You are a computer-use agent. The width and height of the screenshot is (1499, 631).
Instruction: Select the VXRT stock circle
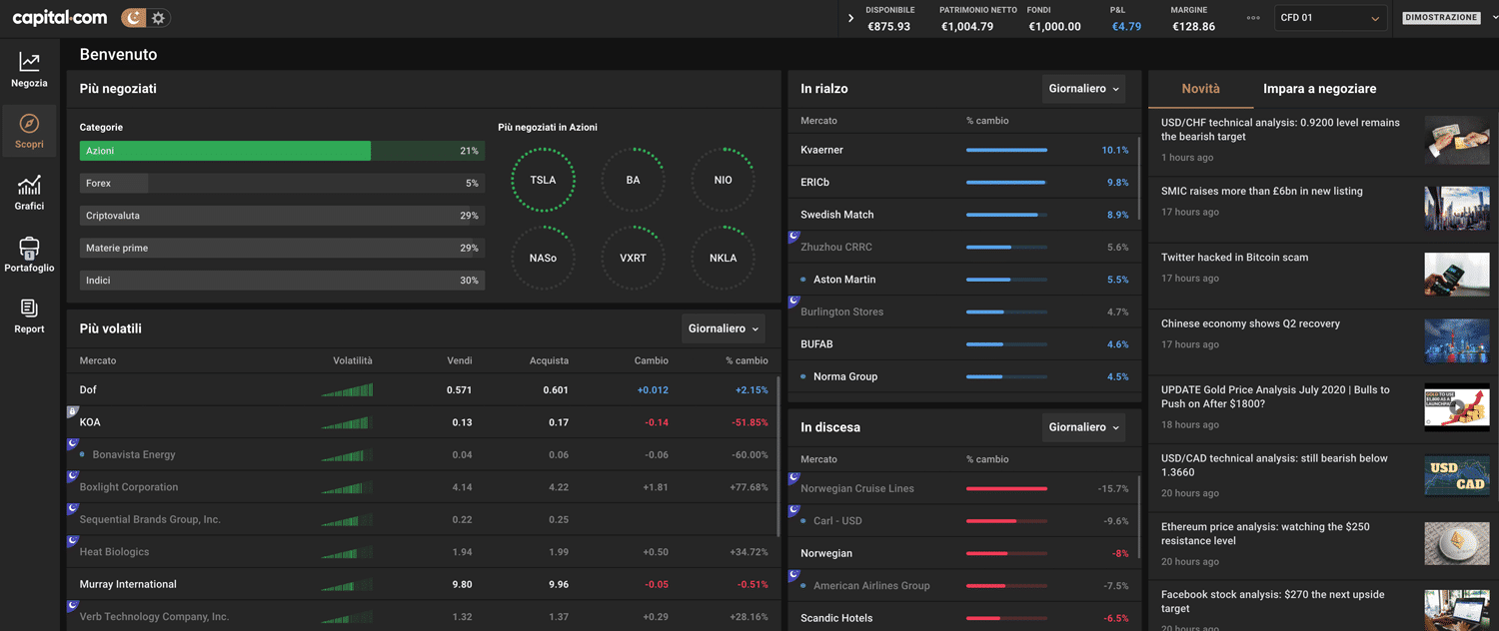click(633, 258)
